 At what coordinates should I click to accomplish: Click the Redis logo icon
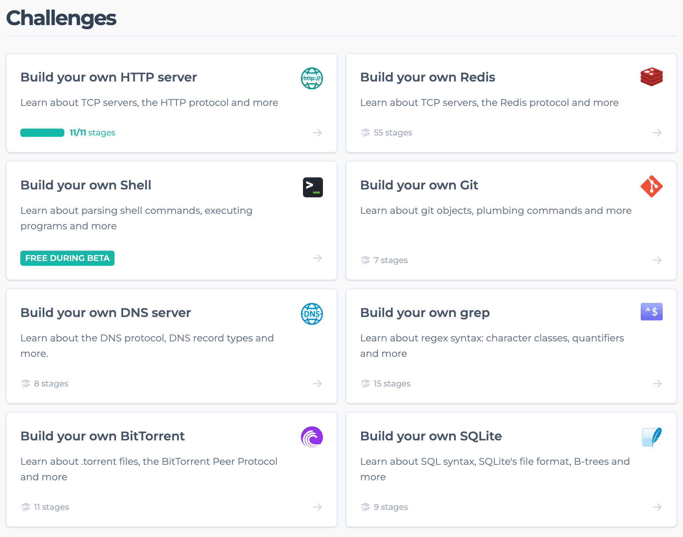pos(651,77)
